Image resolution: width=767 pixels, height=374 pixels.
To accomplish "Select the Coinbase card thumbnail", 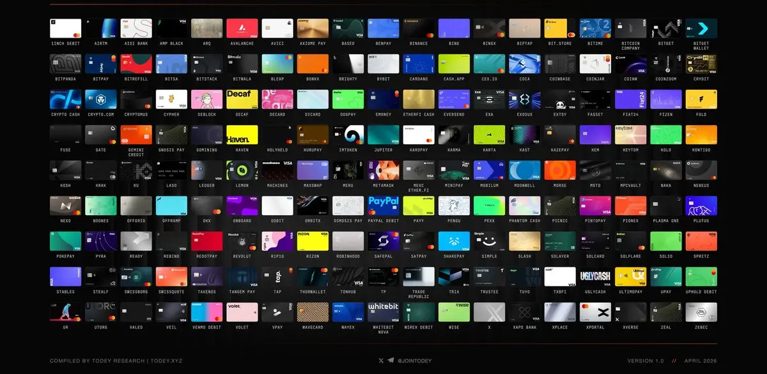I will 560,64.
